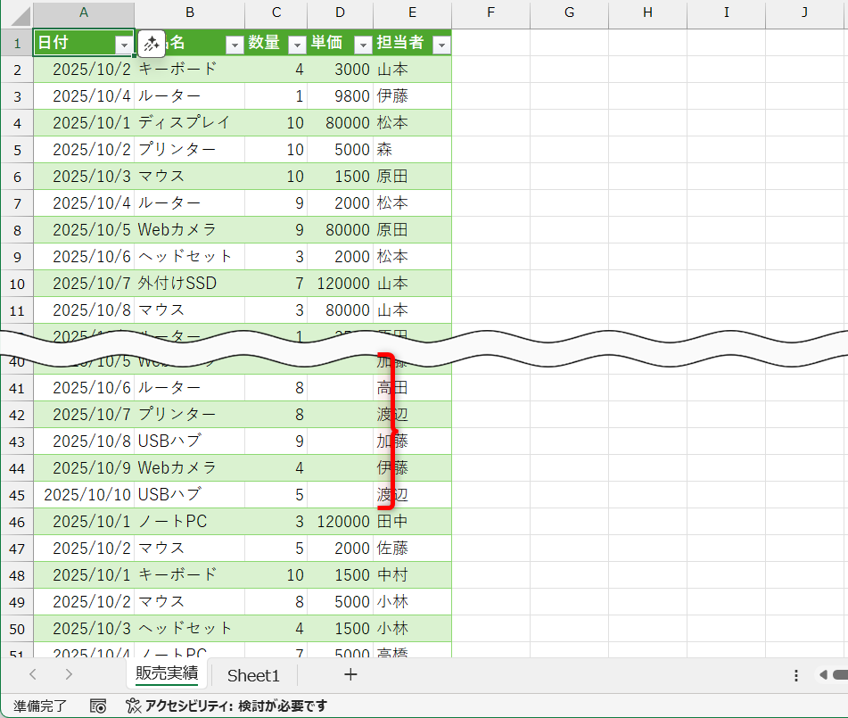Select the ノートPC cell in row 46
This screenshot has width=848, height=718.
[190, 522]
